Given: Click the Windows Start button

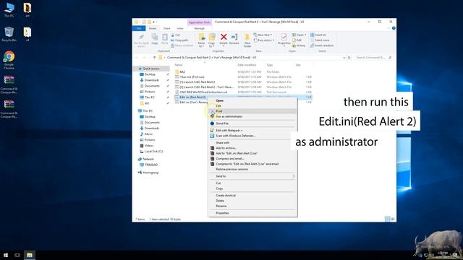Looking at the screenshot, I should pos(6,255).
